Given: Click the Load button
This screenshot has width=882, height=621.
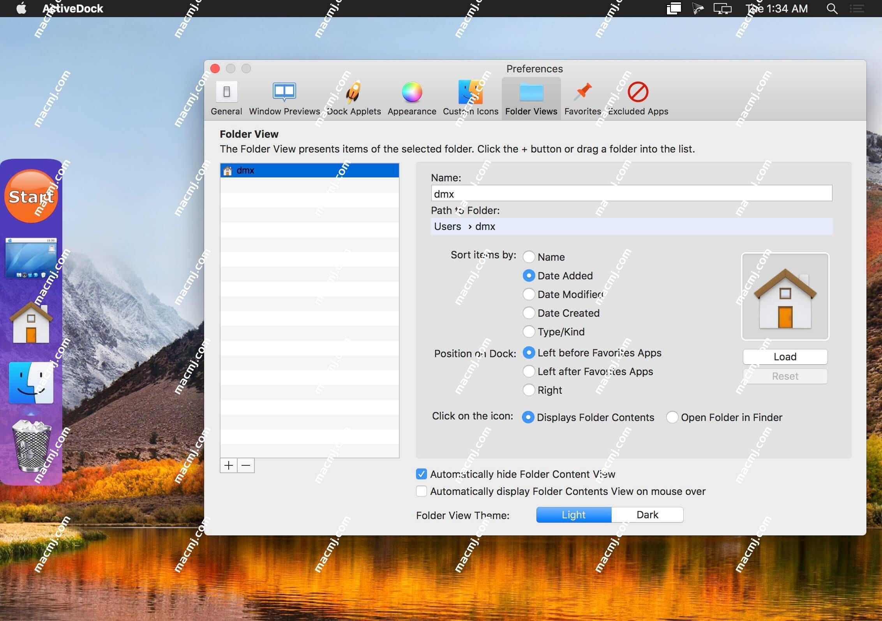Looking at the screenshot, I should coord(785,357).
